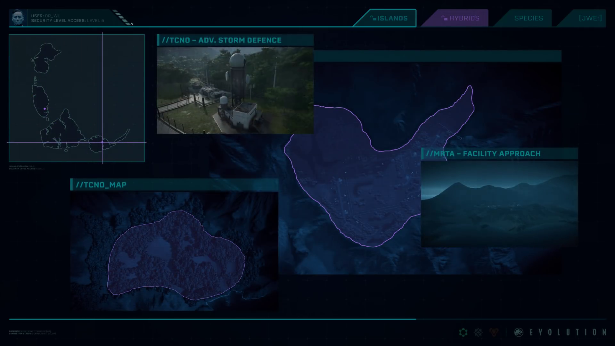Click the teal progress bar at bottom
615x346 pixels.
213,319
